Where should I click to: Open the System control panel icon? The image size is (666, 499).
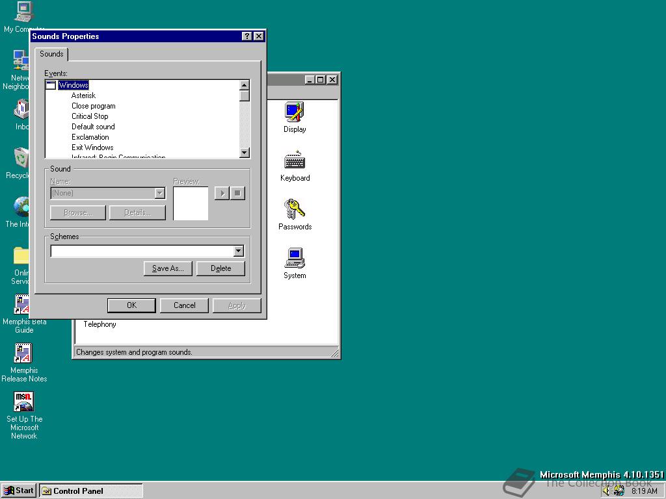(x=295, y=259)
